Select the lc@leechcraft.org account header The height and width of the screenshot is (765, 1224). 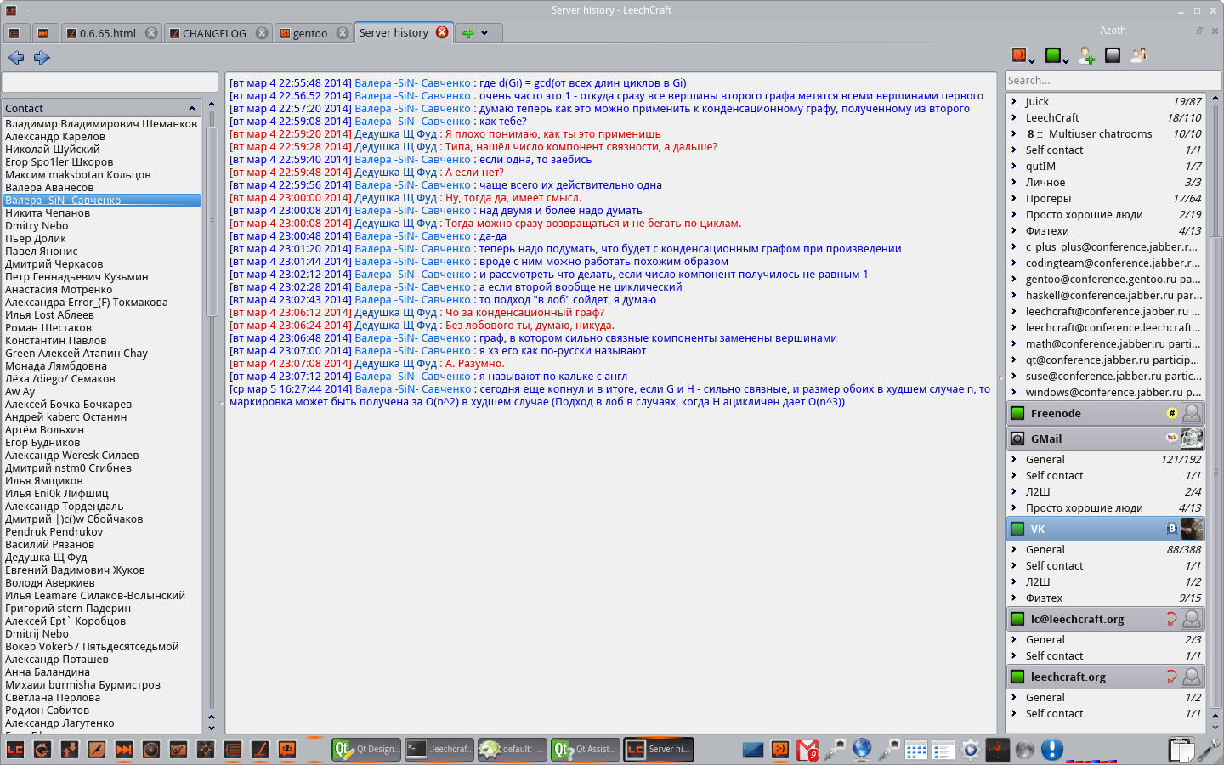[1105, 619]
